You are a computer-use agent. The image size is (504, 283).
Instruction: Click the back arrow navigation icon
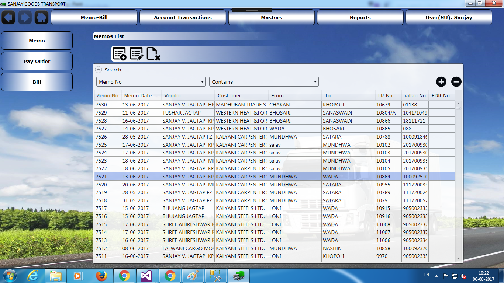point(9,17)
